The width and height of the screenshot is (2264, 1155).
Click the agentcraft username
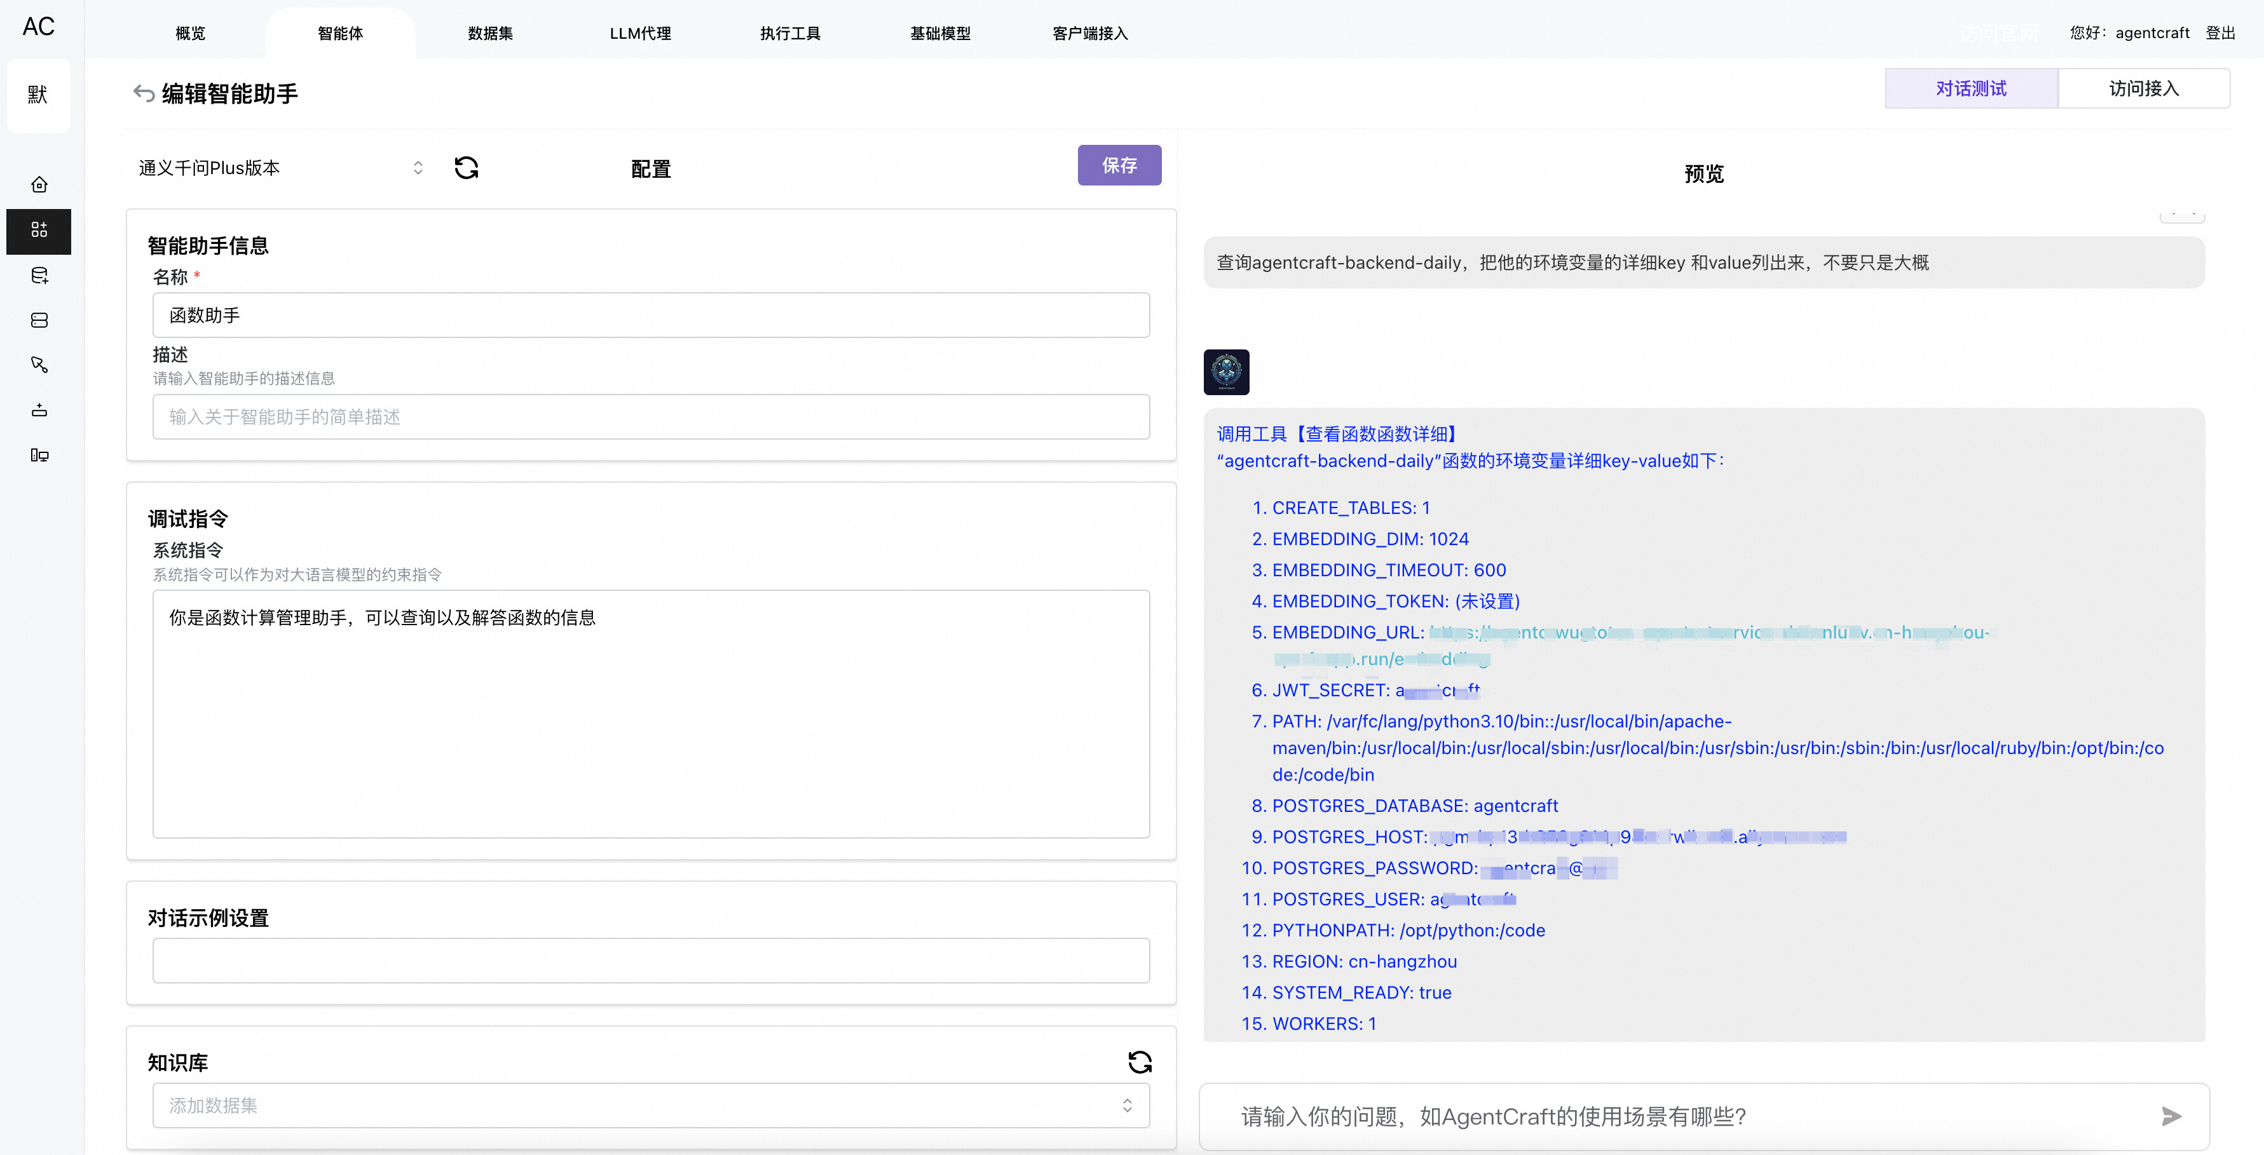point(2151,34)
